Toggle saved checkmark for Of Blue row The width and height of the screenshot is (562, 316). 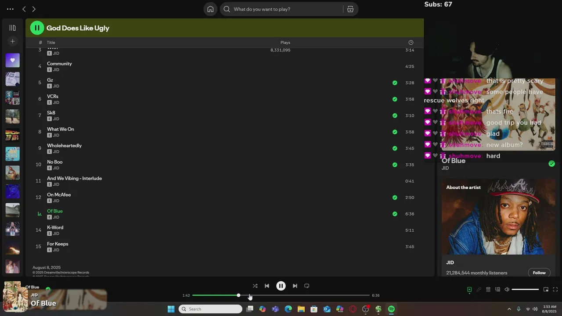click(395, 214)
